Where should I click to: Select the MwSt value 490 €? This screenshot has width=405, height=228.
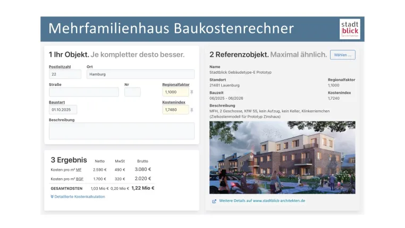tap(120, 170)
